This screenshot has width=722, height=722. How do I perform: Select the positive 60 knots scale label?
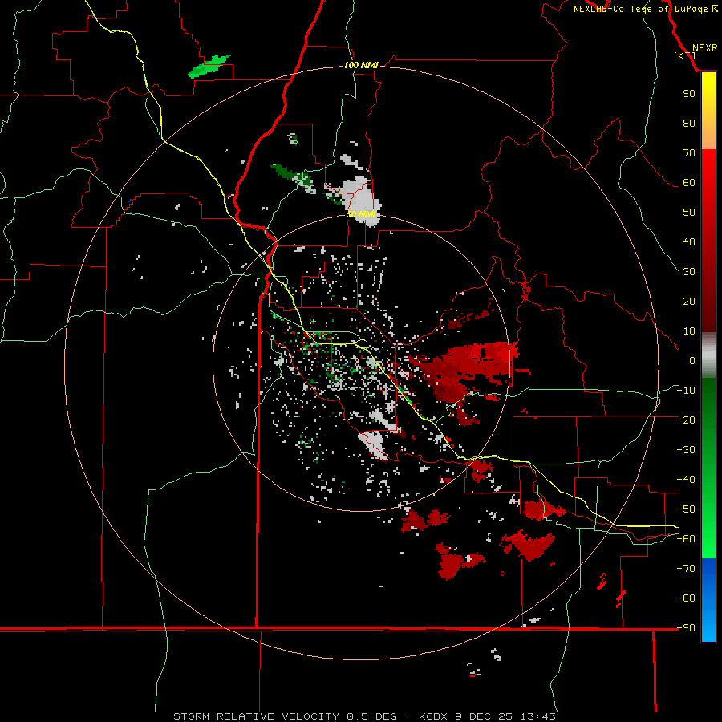(689, 183)
